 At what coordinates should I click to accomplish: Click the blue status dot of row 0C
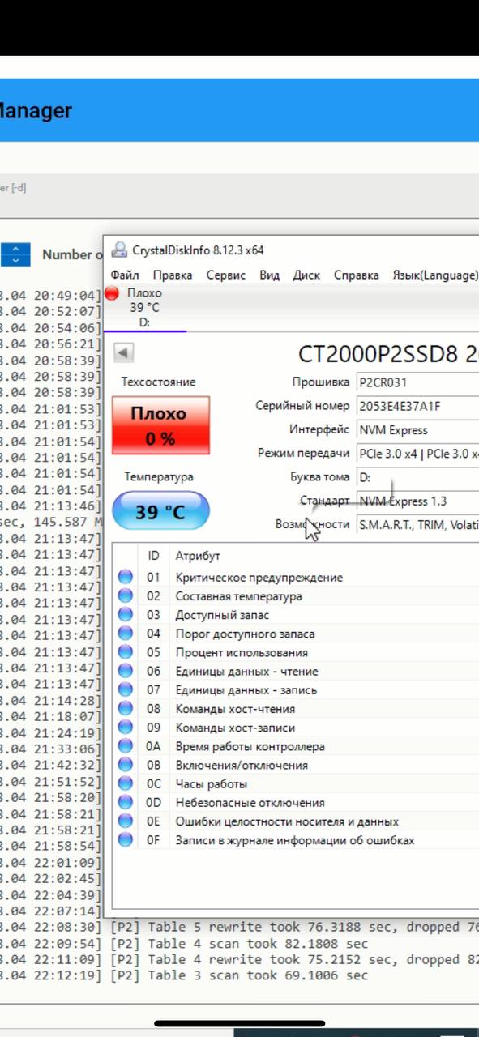(x=126, y=783)
